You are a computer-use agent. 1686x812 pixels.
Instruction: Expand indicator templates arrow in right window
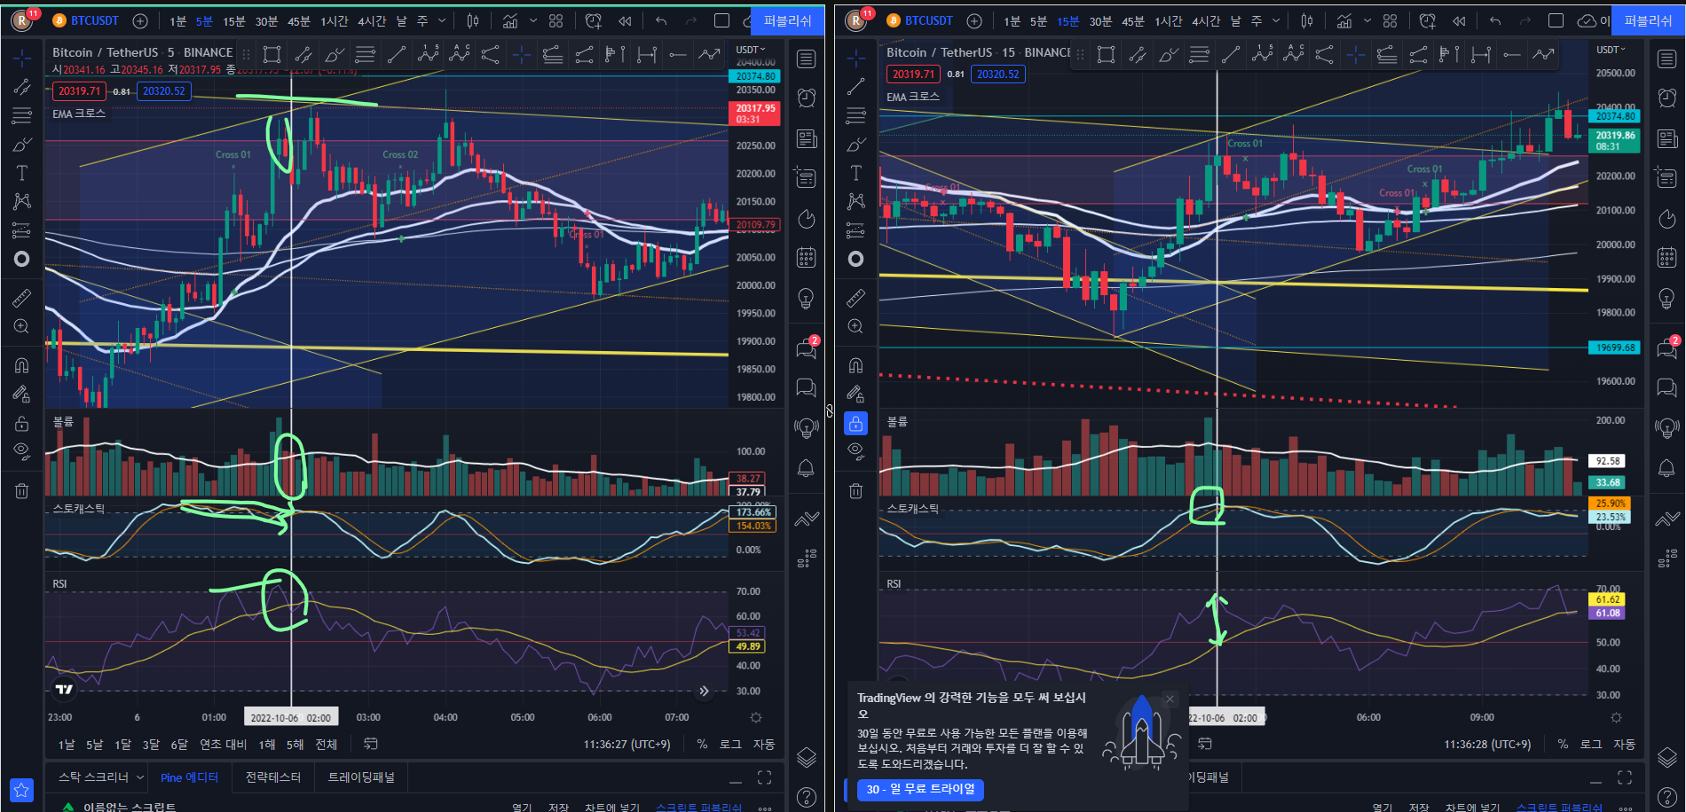click(1367, 20)
